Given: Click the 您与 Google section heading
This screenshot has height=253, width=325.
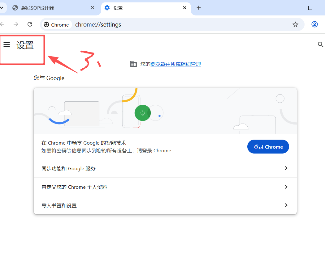Looking at the screenshot, I should tap(49, 78).
